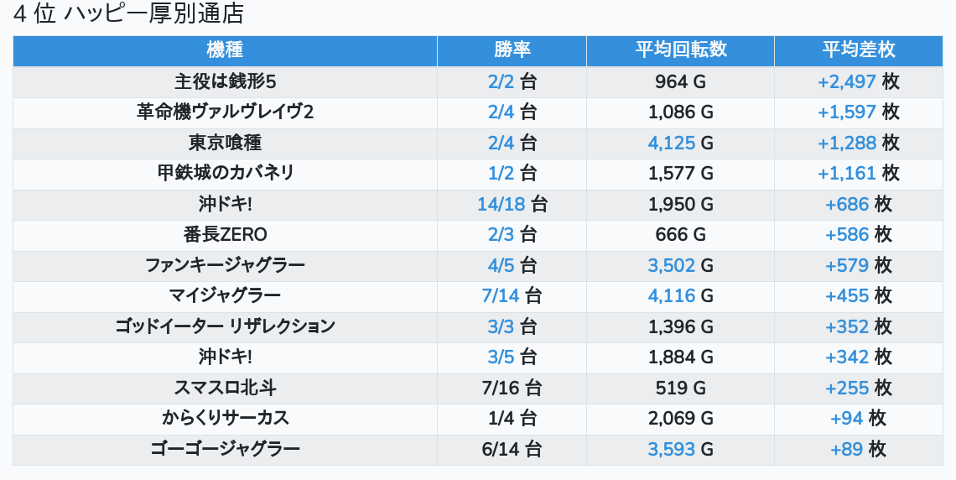
Task: Click the +2,497 枚 difference value
Action: [x=858, y=81]
